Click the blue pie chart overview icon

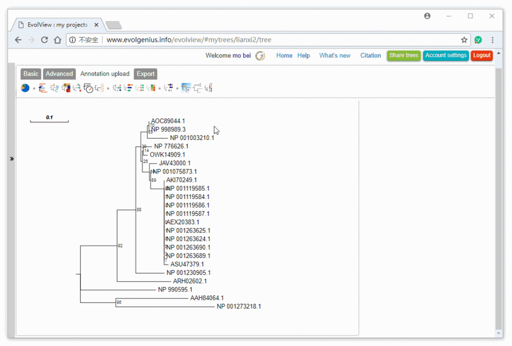(x=25, y=87)
